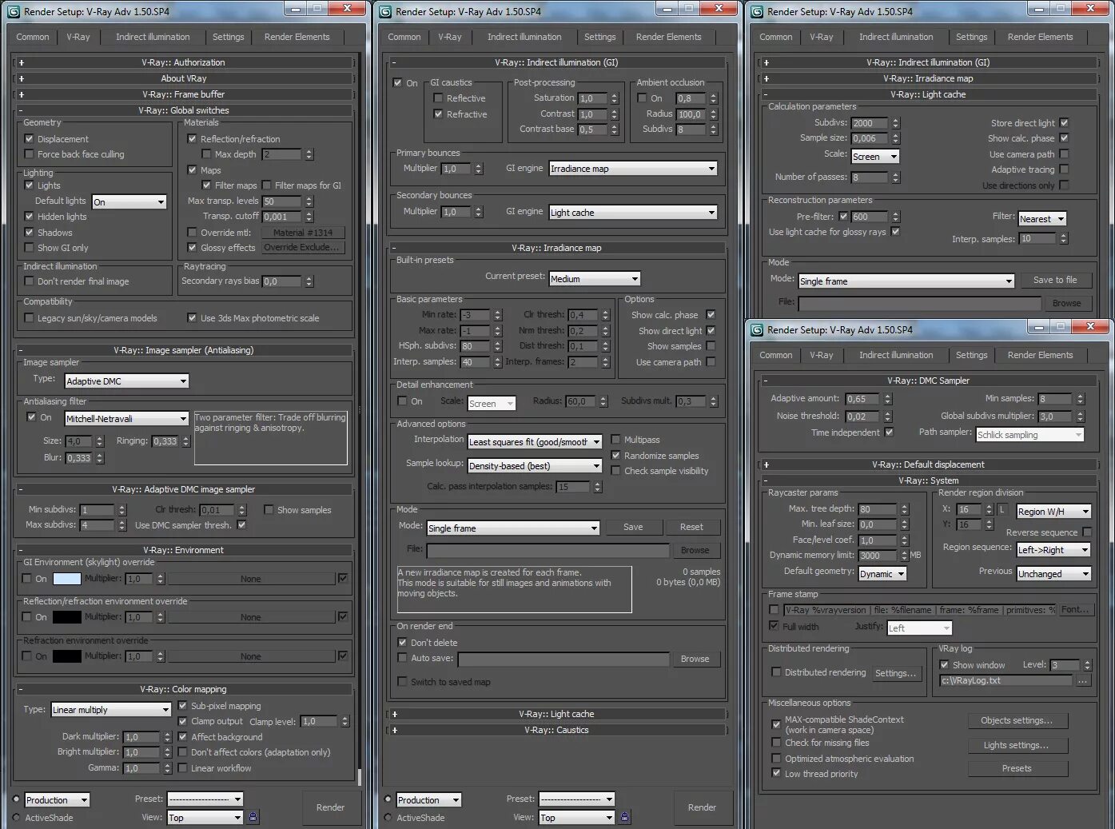This screenshot has width=1115, height=829.
Task: Open the primary bounces GI engine dropdown (Irradiance map)
Action: pyautogui.click(x=633, y=169)
